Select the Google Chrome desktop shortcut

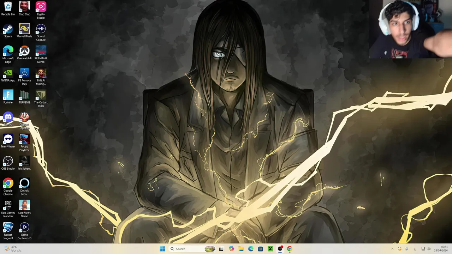(8, 187)
